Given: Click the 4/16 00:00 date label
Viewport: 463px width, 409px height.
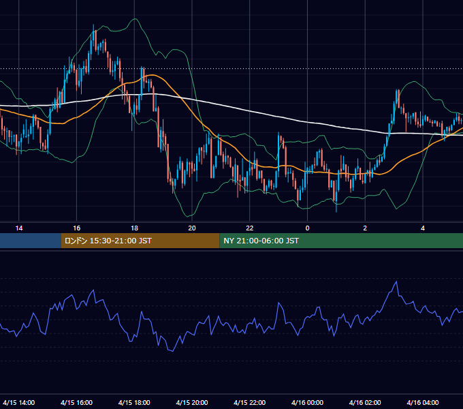Looking at the screenshot, I should coord(307,402).
